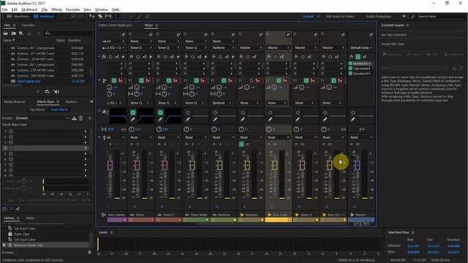Viewport: 468px width, 263px height.
Task: Click the EQ pencil icon on Bass Lead strip
Action: tap(270, 119)
